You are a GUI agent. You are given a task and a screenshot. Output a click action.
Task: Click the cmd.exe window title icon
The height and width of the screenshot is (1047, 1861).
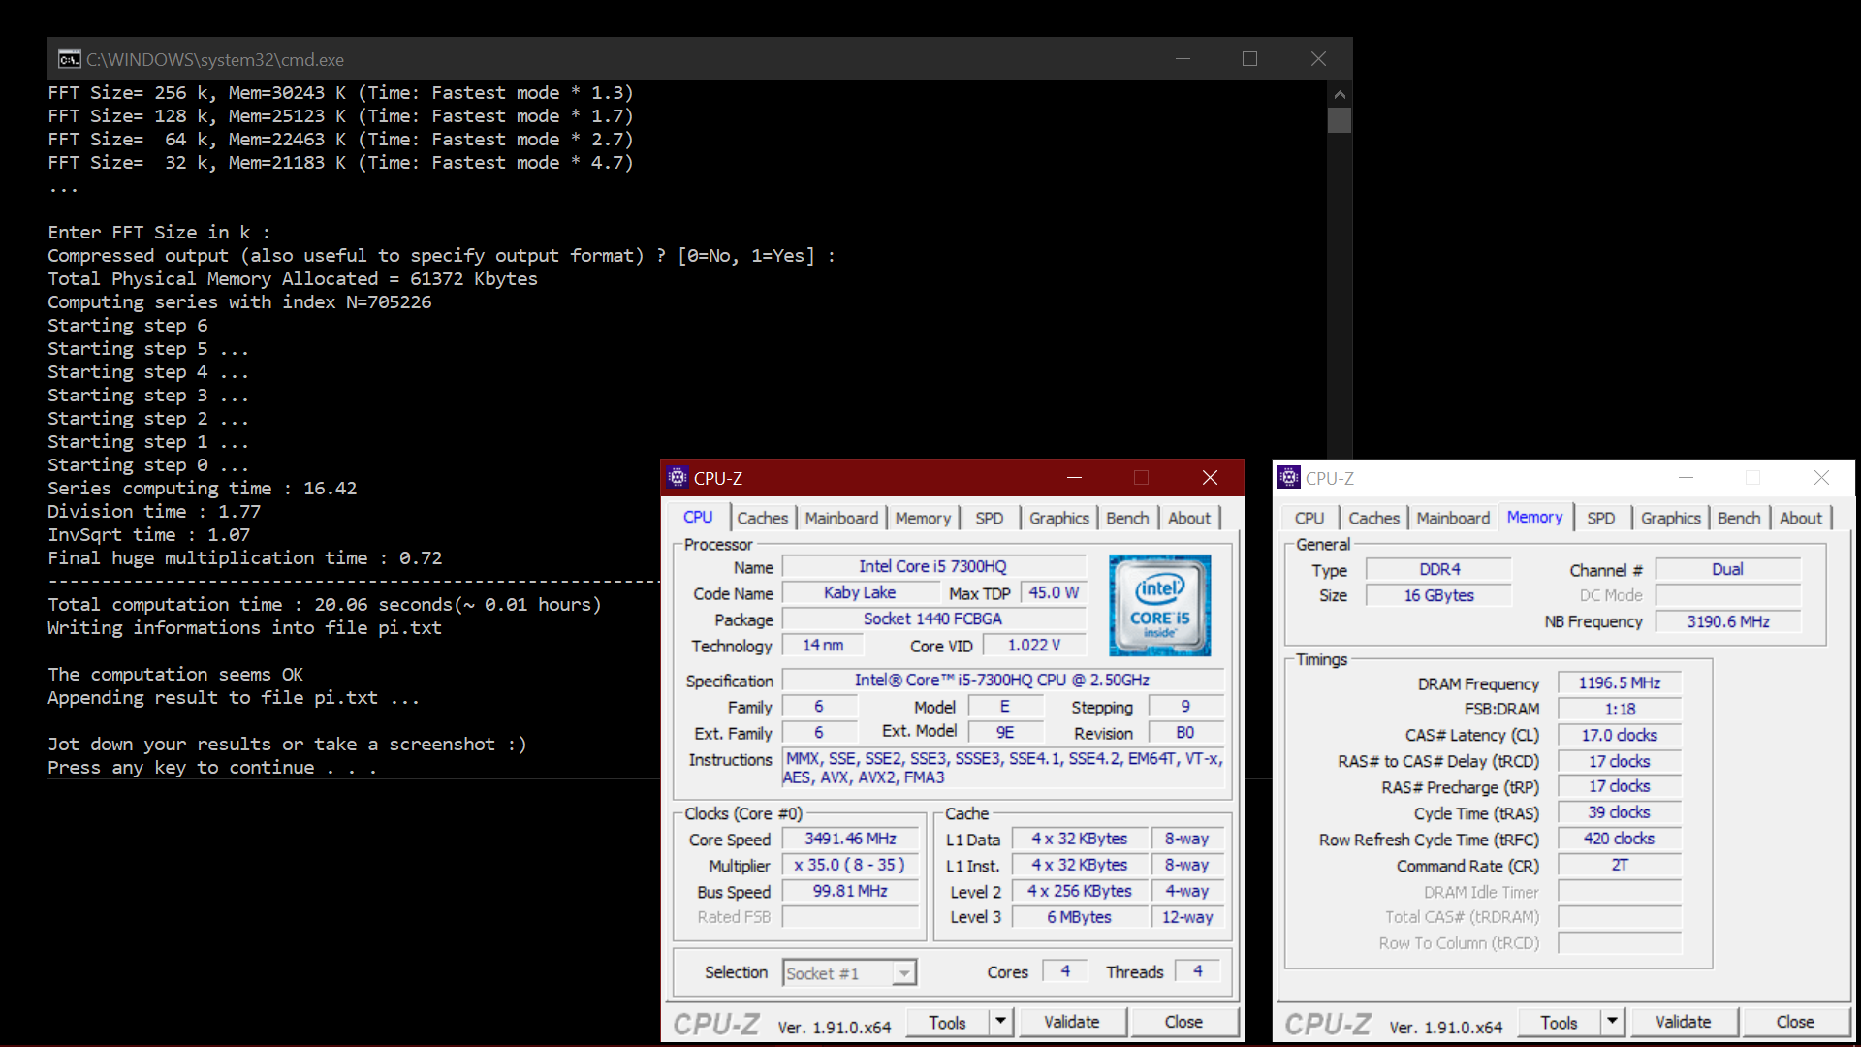tap(69, 59)
